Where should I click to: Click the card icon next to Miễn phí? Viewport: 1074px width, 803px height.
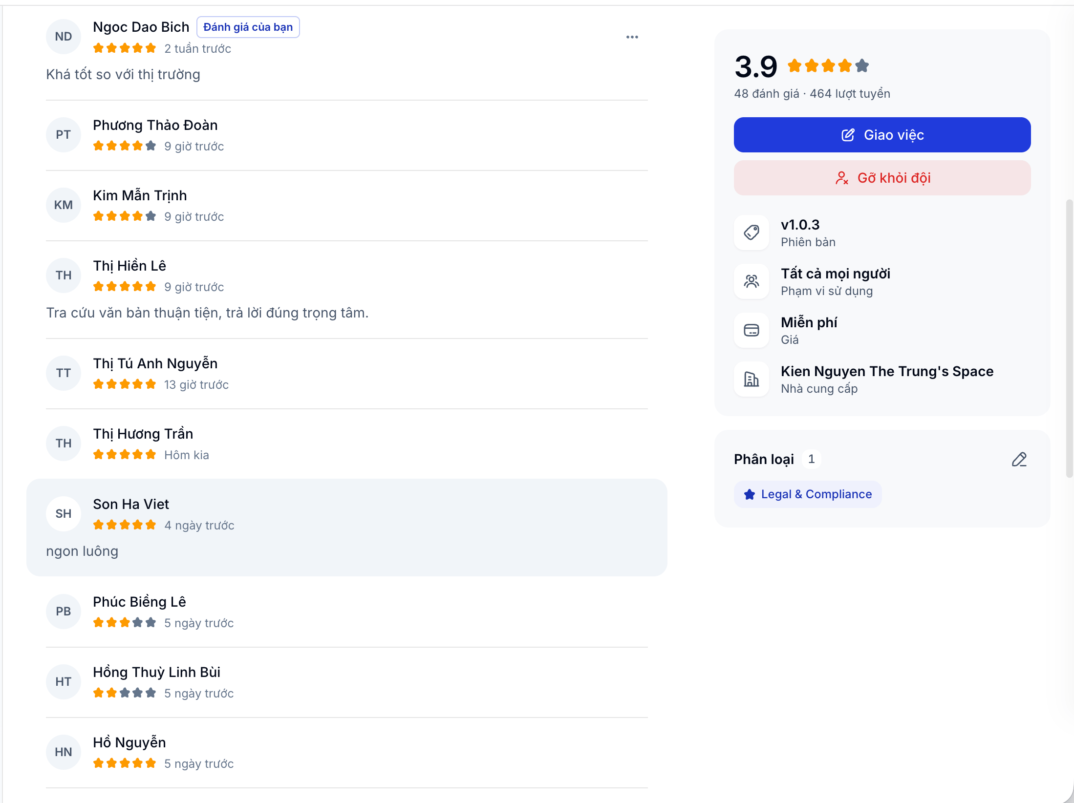pos(751,330)
